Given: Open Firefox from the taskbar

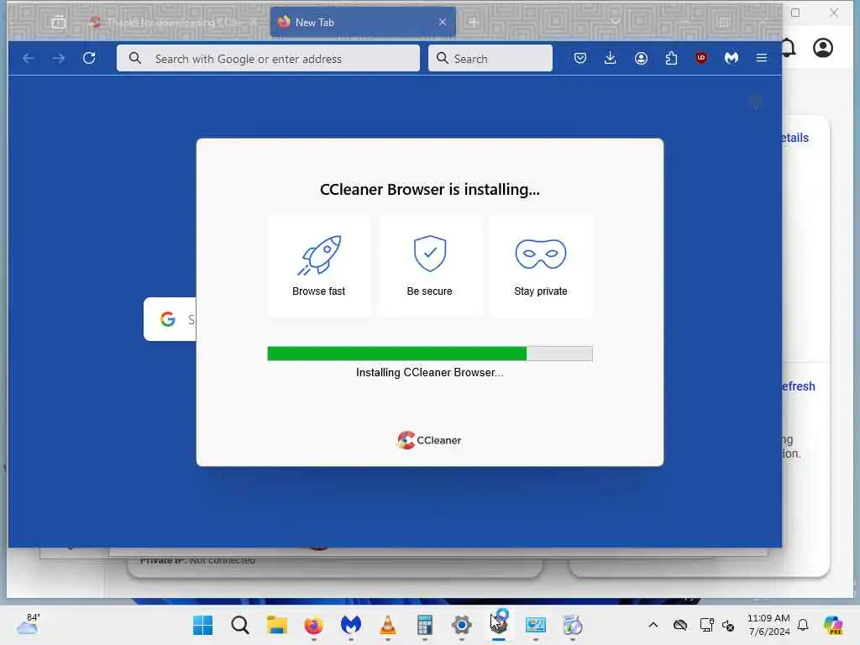Looking at the screenshot, I should (x=314, y=625).
